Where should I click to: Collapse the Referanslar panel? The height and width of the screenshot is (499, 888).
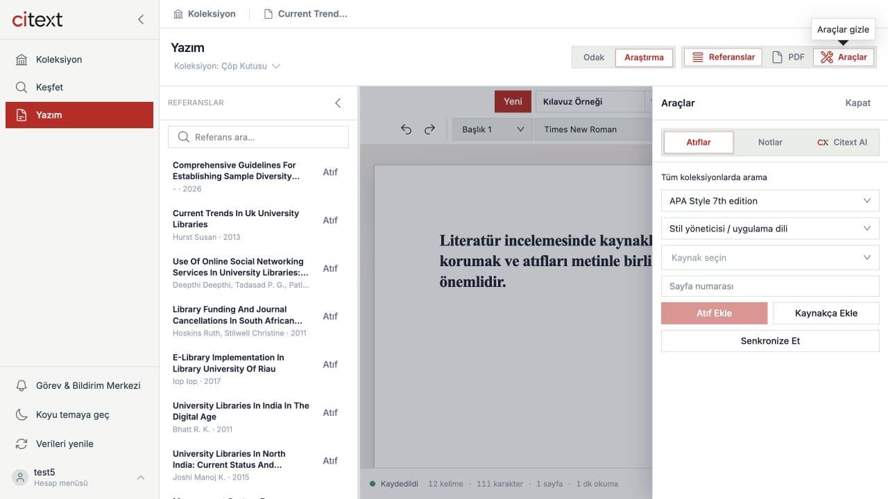pos(338,103)
